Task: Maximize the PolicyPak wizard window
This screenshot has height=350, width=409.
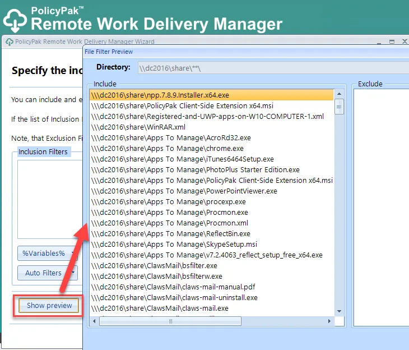Action: pos(392,42)
